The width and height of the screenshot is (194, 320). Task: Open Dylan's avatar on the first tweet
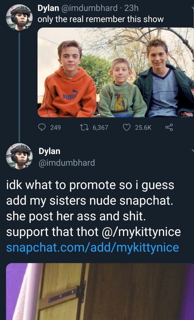19,17
